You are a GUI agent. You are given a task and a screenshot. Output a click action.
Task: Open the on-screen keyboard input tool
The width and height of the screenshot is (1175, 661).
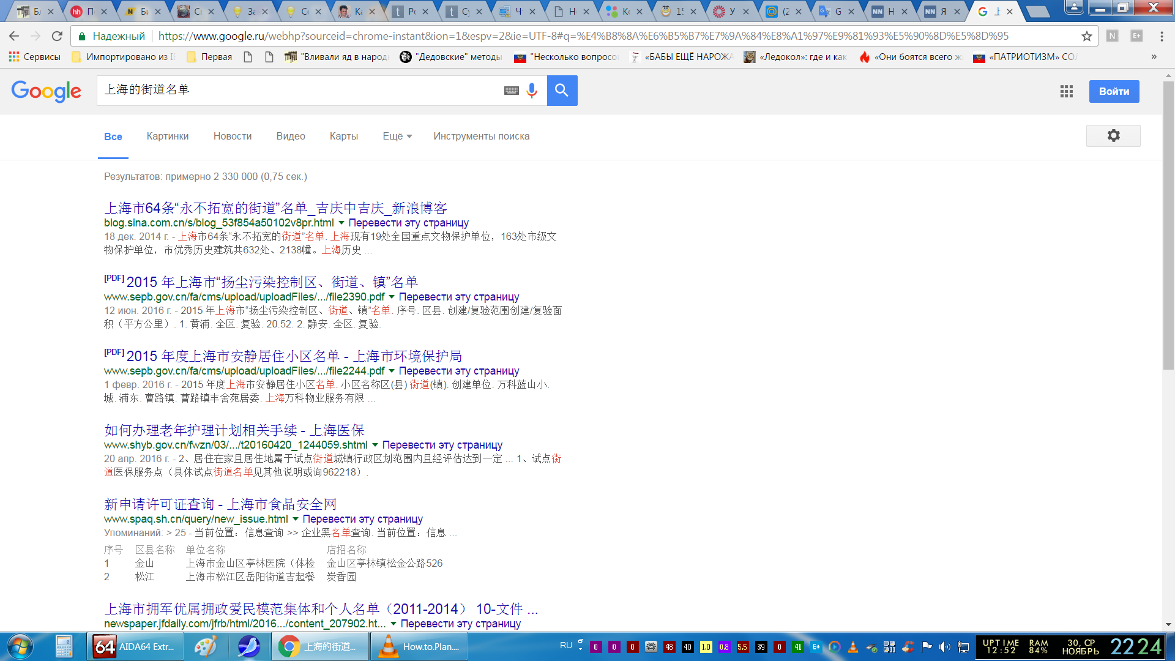(x=511, y=91)
